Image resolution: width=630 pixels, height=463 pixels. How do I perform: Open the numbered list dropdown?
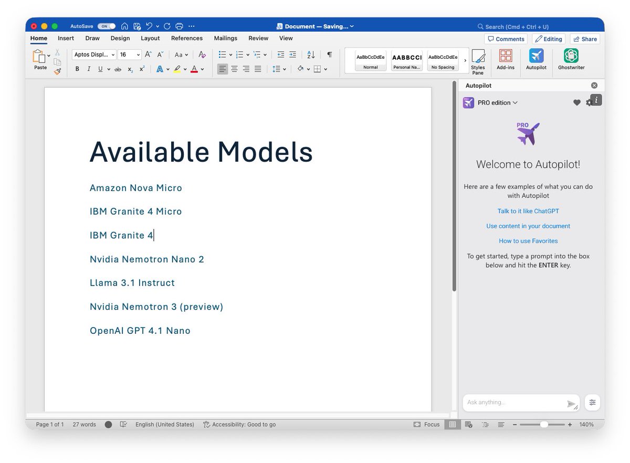(x=248, y=55)
